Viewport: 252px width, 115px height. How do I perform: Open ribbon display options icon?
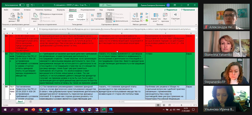175,5
